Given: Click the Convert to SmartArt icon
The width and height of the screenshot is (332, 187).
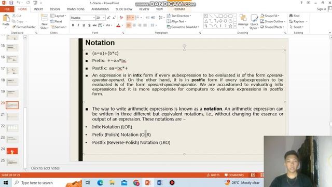Looking at the screenshot, I should [x=169, y=27].
